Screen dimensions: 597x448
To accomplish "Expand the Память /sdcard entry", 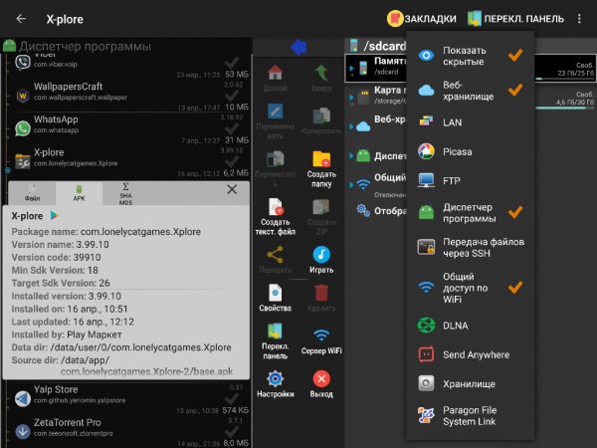I will point(351,69).
